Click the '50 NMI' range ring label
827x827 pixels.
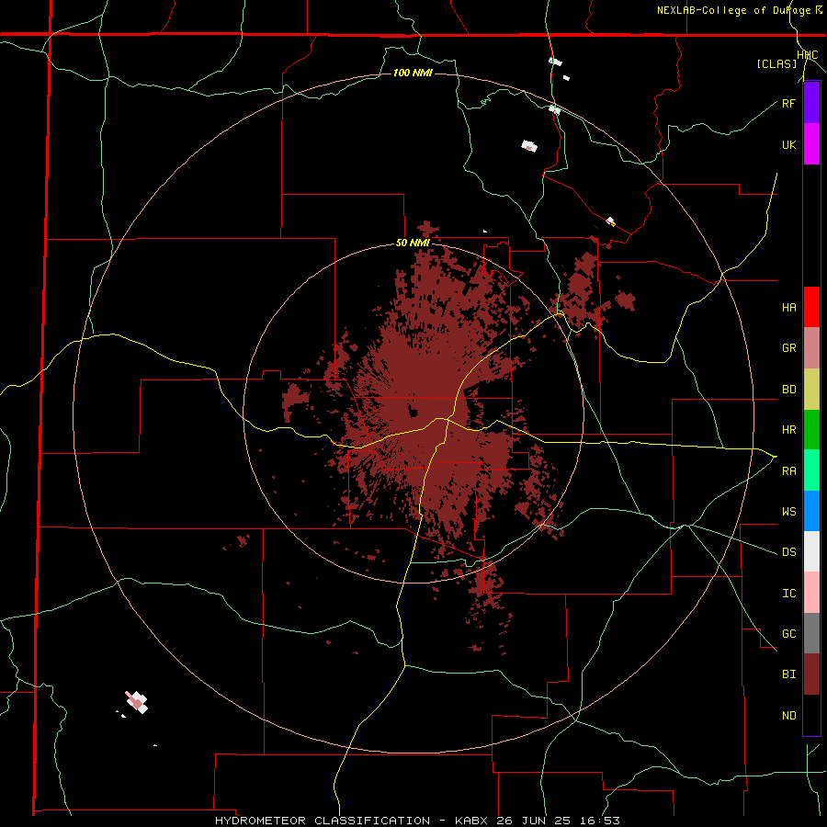click(x=413, y=244)
